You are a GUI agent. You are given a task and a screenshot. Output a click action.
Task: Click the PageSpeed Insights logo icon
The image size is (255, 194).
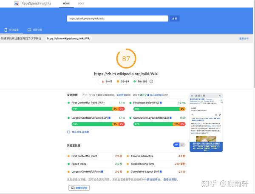(16, 3)
